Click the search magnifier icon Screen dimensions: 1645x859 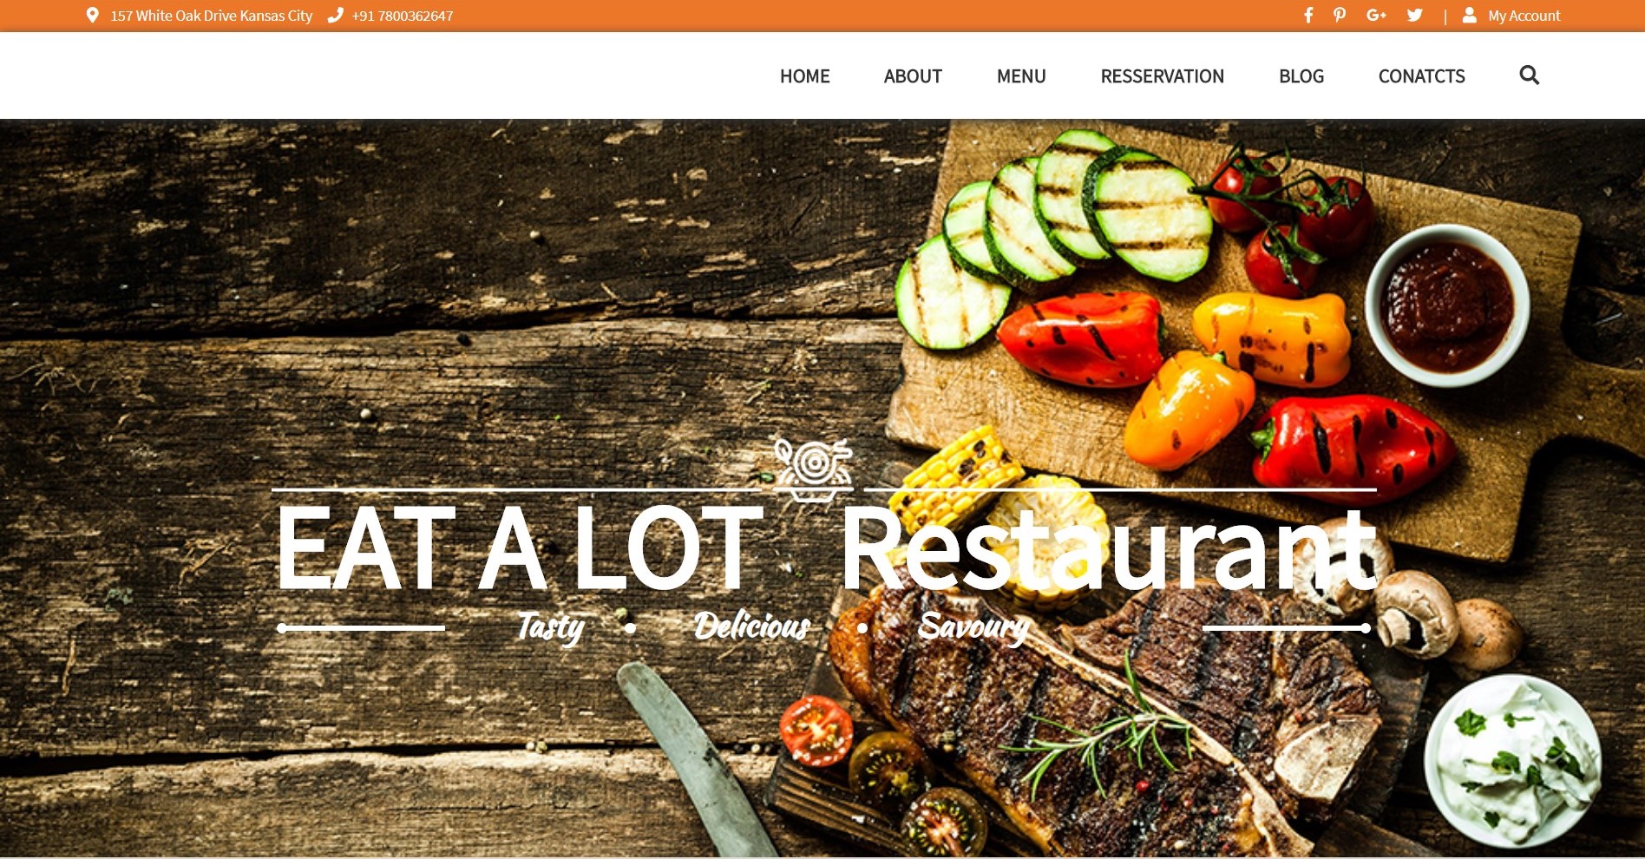point(1530,75)
